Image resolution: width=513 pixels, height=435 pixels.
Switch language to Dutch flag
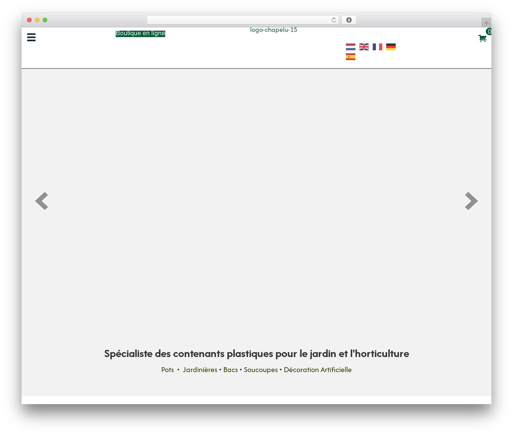[350, 47]
